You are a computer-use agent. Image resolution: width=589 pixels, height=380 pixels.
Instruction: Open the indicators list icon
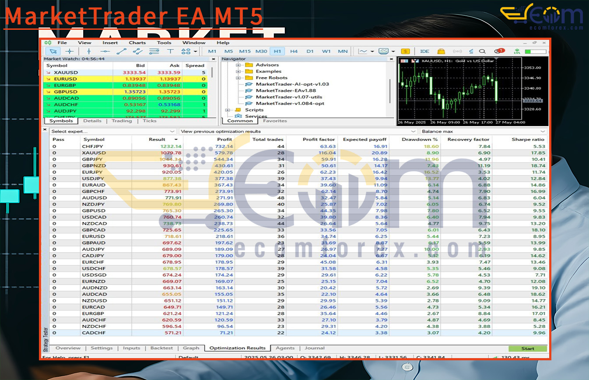[383, 51]
